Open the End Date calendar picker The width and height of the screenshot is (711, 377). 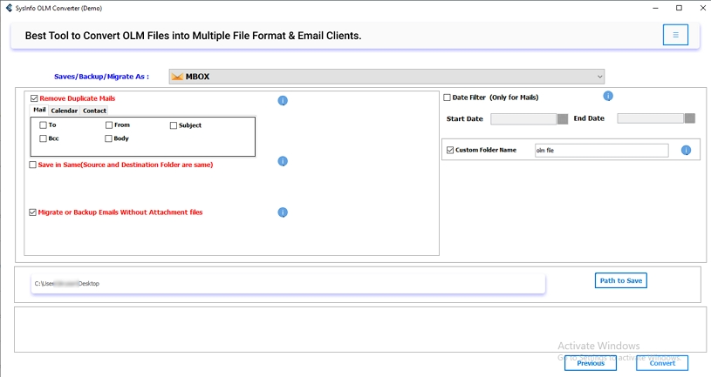pyautogui.click(x=689, y=118)
